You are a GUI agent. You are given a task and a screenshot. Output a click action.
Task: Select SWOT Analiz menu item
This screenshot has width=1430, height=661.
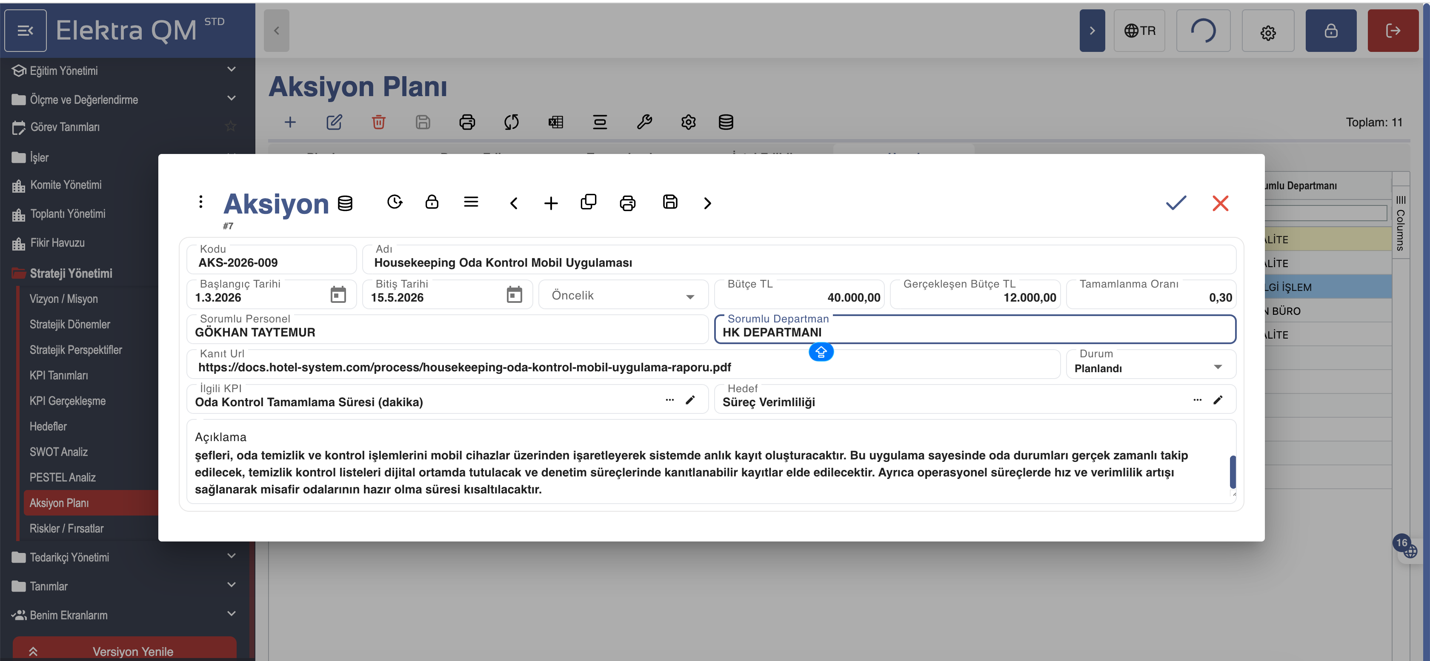(x=59, y=452)
